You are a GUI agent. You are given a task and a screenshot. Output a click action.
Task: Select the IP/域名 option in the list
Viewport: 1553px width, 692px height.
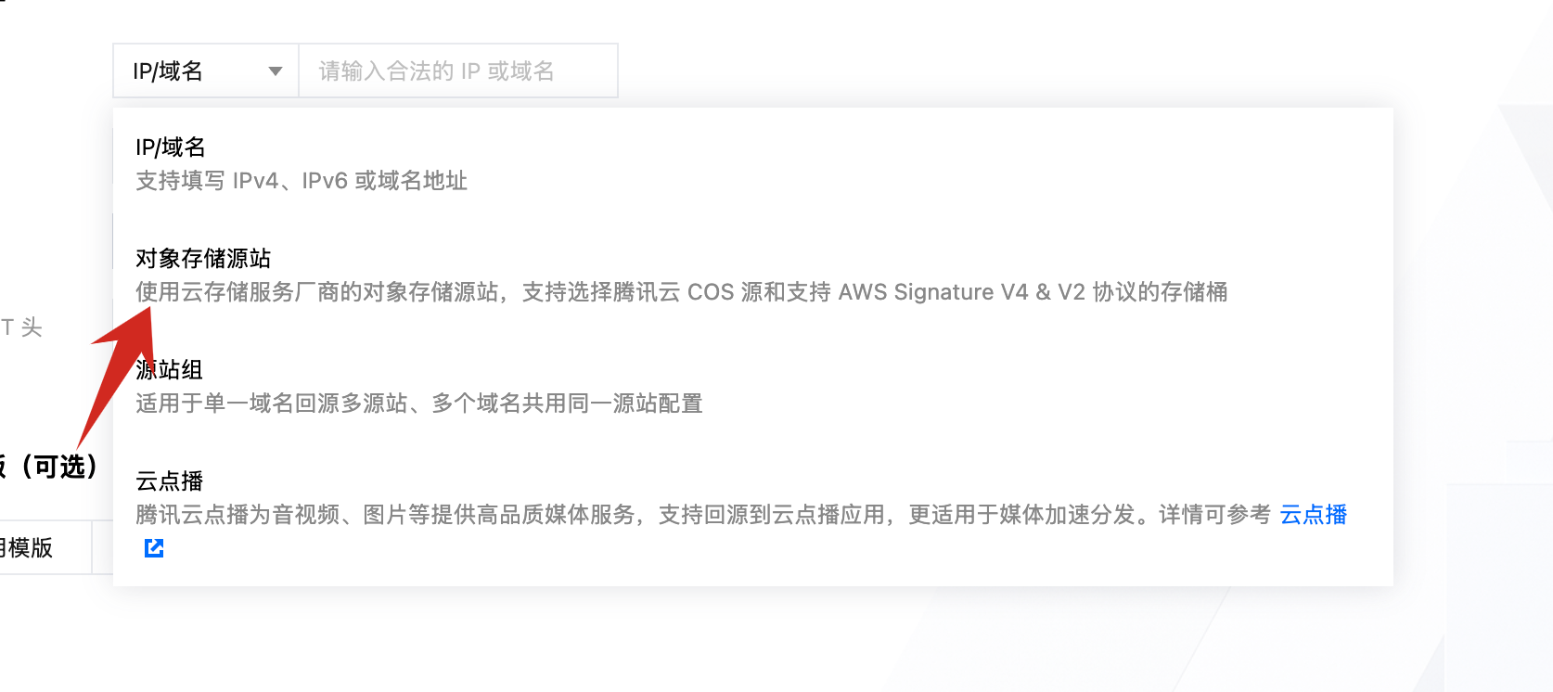coord(171,147)
